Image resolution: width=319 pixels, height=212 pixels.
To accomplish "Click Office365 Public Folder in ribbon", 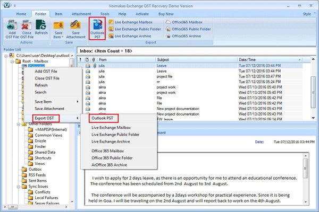I will pyautogui.click(x=188, y=29).
